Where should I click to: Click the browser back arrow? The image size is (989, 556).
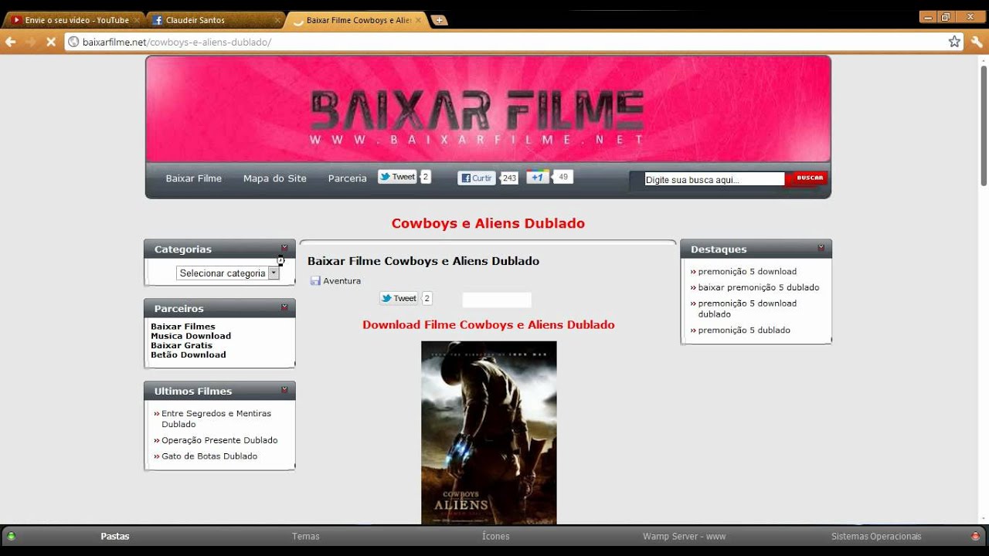pyautogui.click(x=11, y=42)
